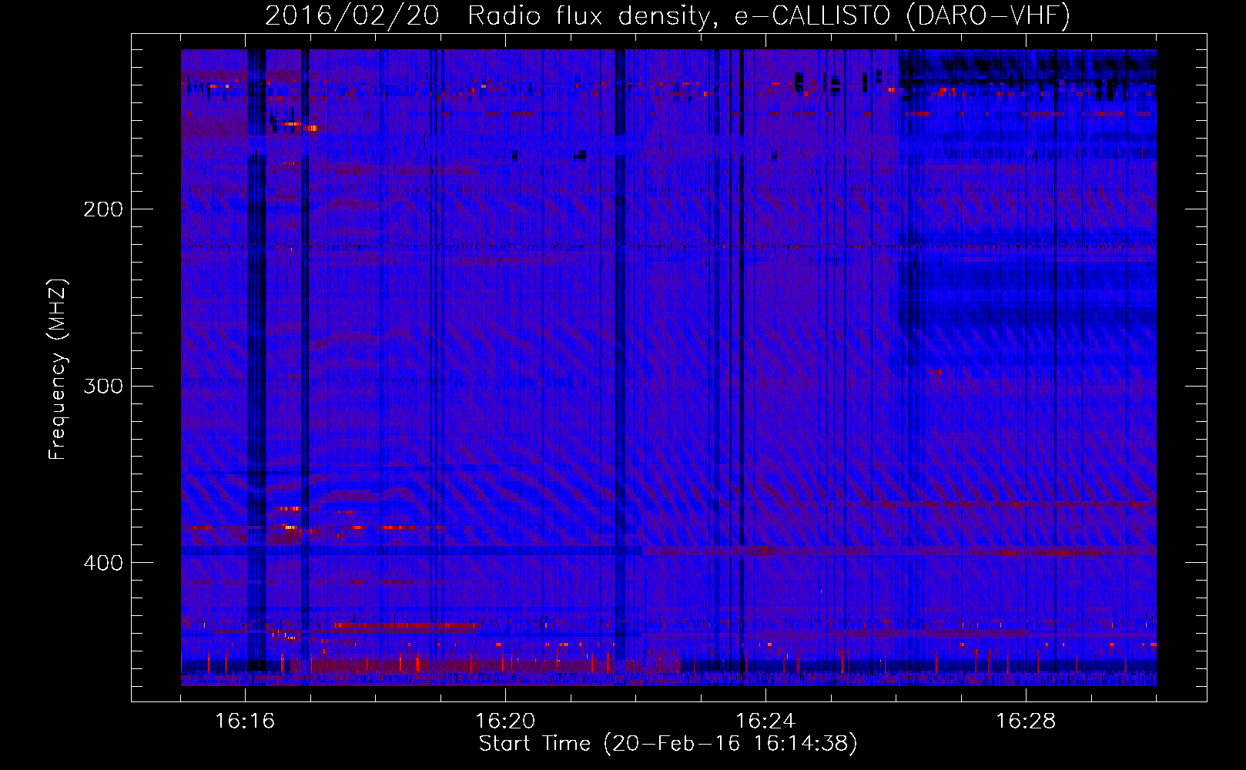
Task: Click the 16:20 time tick label
Action: 505,721
